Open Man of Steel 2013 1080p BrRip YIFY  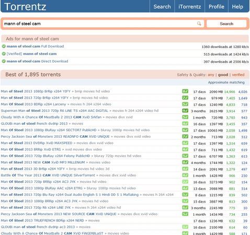coord(36,91)
